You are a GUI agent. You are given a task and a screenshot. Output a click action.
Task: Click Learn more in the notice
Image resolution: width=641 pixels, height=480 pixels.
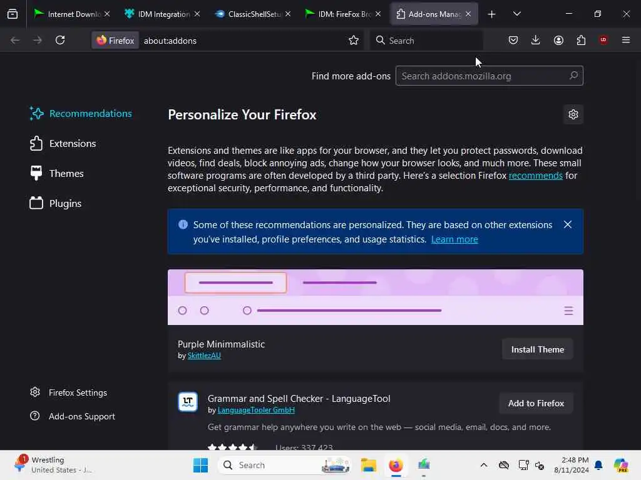[454, 239]
